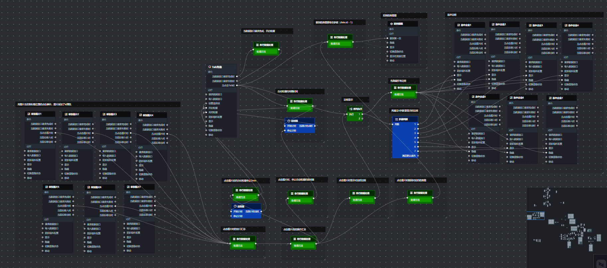Select 当点击Tab时 event on Tab列表 node
The width and height of the screenshot is (607, 268).
click(228, 85)
